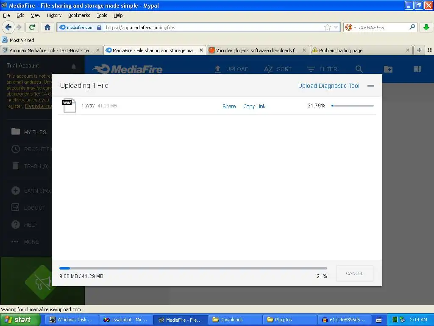Click LOGOUT in sidebar
Viewport: 434px width, 326px height.
point(28,208)
